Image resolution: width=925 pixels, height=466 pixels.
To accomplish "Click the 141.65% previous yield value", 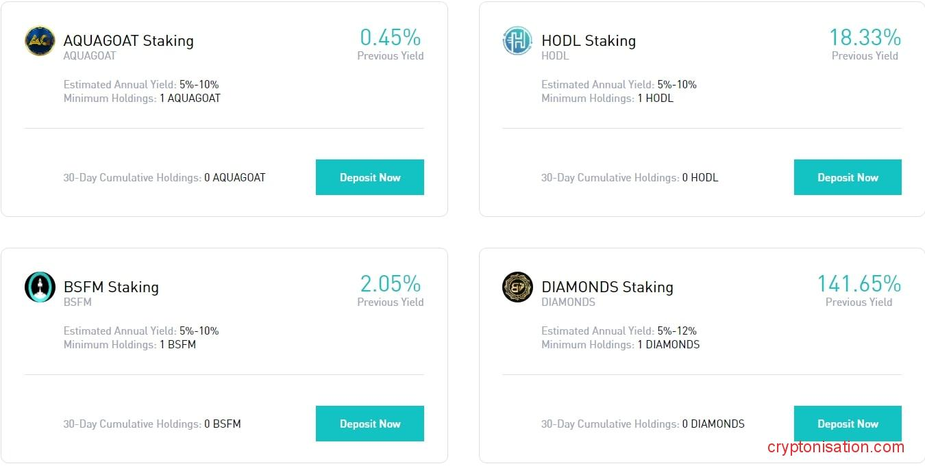I will [x=859, y=283].
